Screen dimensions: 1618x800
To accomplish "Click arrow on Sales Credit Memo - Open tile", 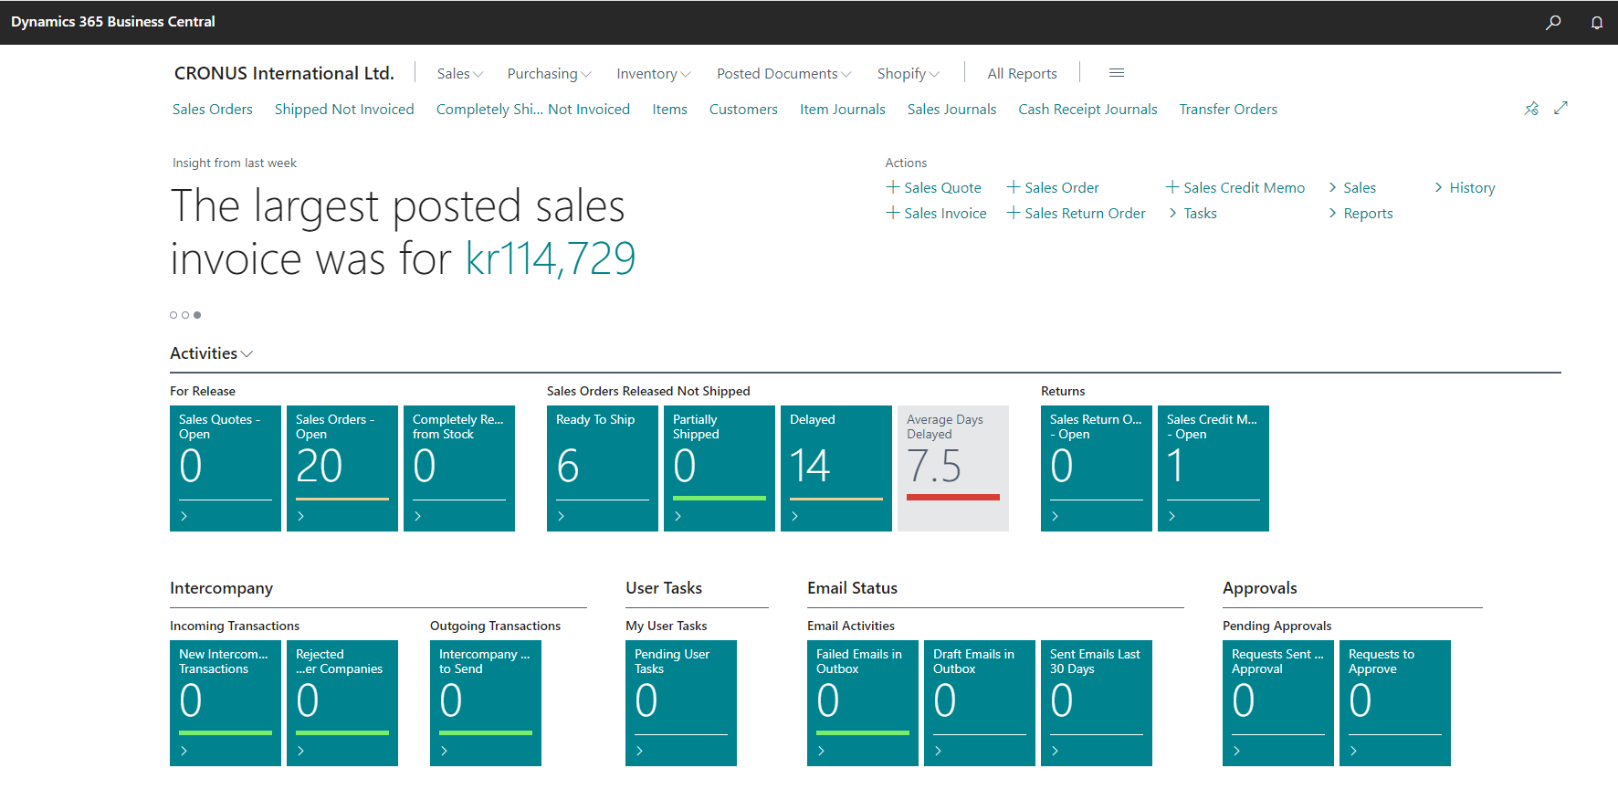I will tap(1171, 516).
